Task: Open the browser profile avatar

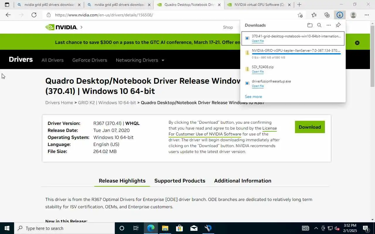Action: [353, 15]
